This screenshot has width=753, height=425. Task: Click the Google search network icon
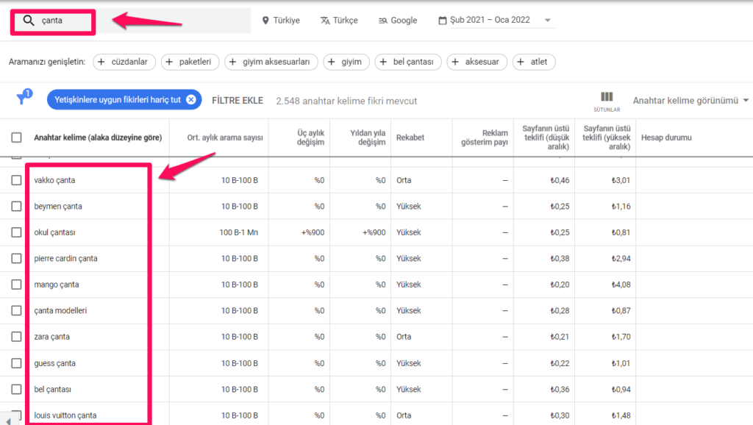coord(382,21)
